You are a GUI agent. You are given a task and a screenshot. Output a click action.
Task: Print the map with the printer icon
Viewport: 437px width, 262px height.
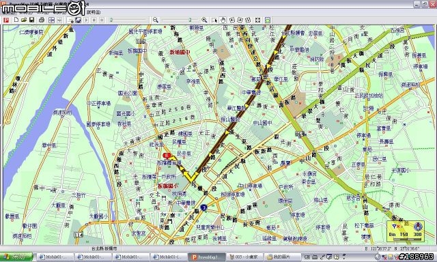pyautogui.click(x=42, y=20)
